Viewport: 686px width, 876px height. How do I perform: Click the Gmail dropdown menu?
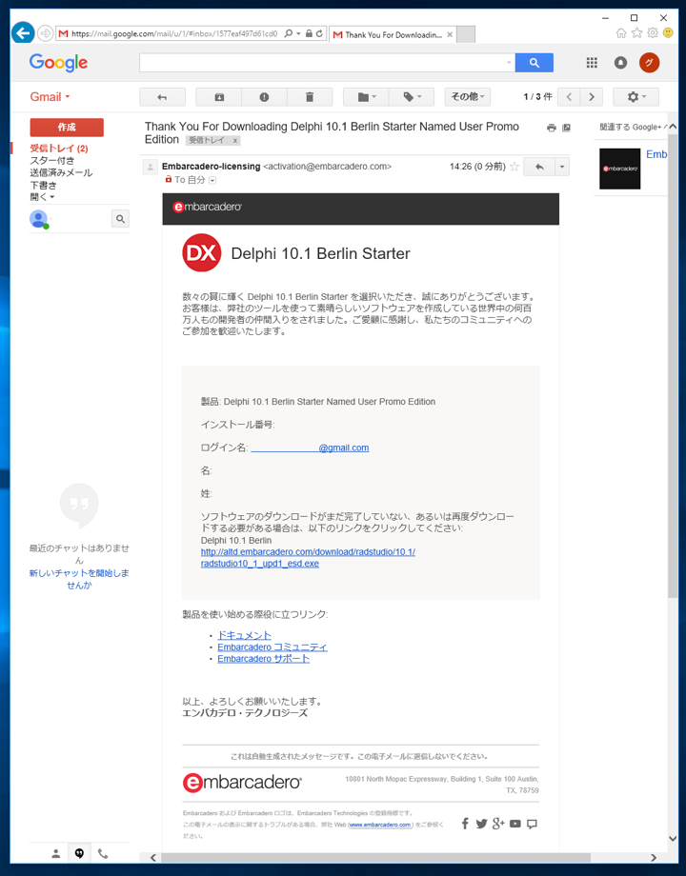point(50,97)
